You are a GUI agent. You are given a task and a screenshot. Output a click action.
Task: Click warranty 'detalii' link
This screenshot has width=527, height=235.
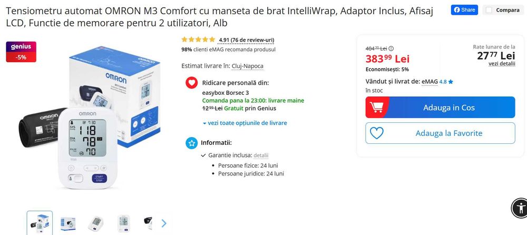click(x=261, y=155)
